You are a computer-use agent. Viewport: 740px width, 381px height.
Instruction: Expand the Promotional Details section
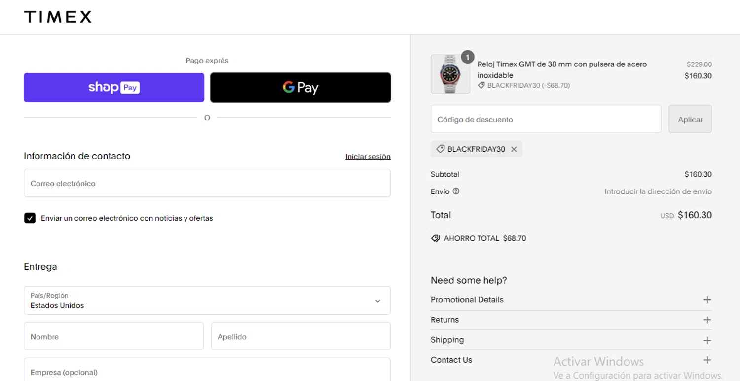(x=571, y=300)
